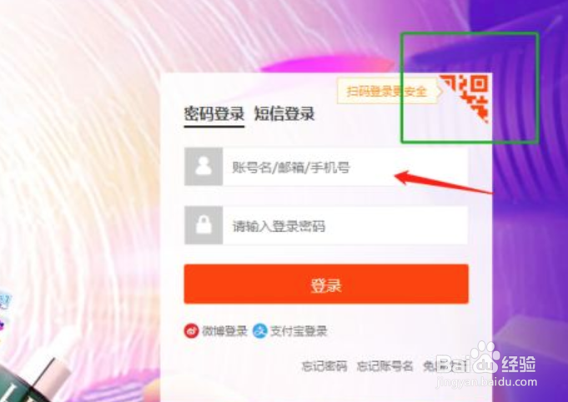Open the 忘记密码 link
Screen dimensions: 568x402
324,366
